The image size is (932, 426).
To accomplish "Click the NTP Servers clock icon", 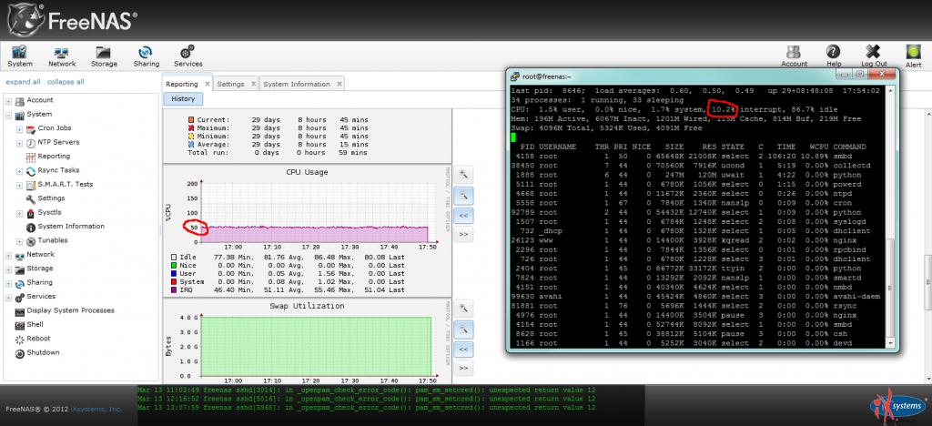I will [x=31, y=143].
